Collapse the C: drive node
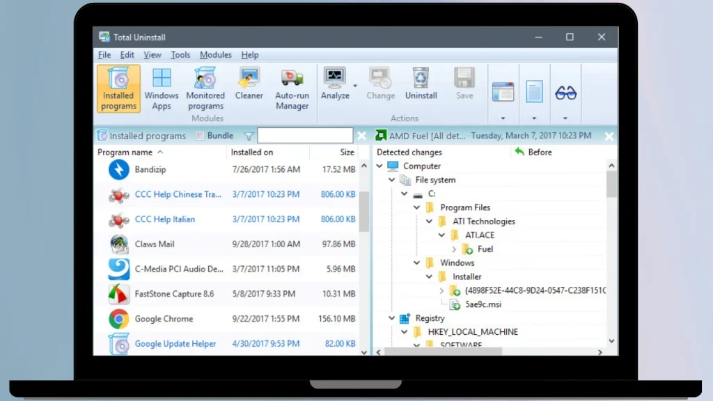 pyautogui.click(x=405, y=194)
